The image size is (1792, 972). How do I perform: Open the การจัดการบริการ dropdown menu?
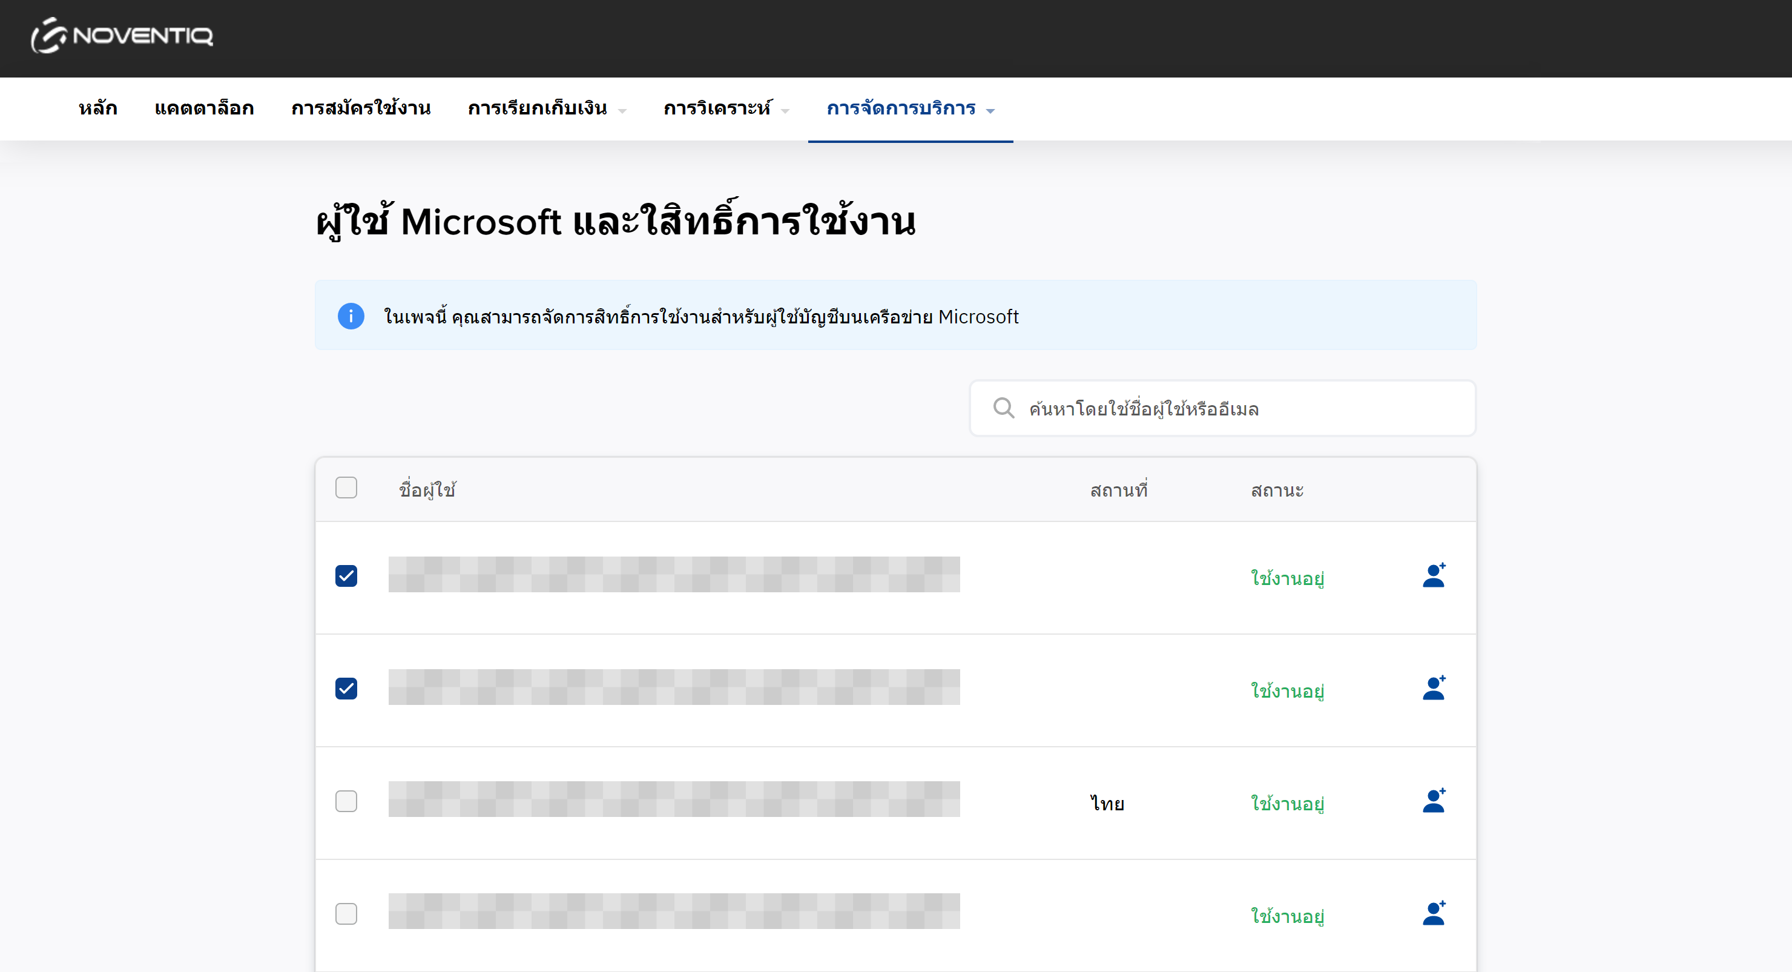910,108
